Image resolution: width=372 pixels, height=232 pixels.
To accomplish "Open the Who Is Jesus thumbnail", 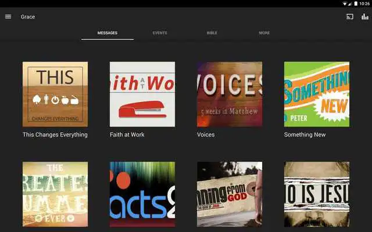I will [x=317, y=194].
